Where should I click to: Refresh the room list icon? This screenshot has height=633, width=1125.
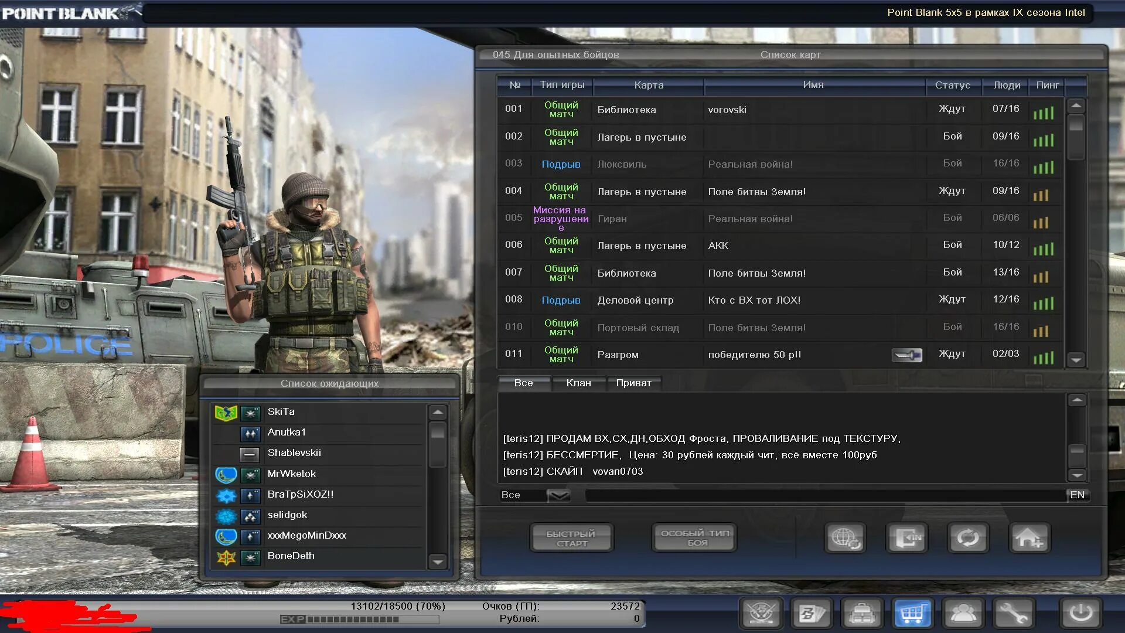click(x=968, y=537)
